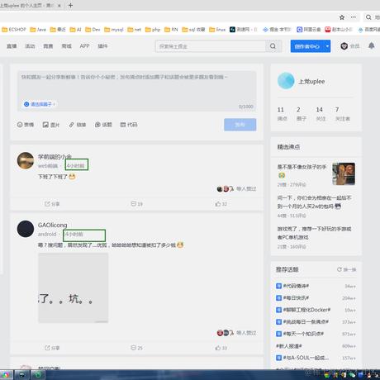
Task: Open GAOlicong username link
Action: tap(52, 225)
